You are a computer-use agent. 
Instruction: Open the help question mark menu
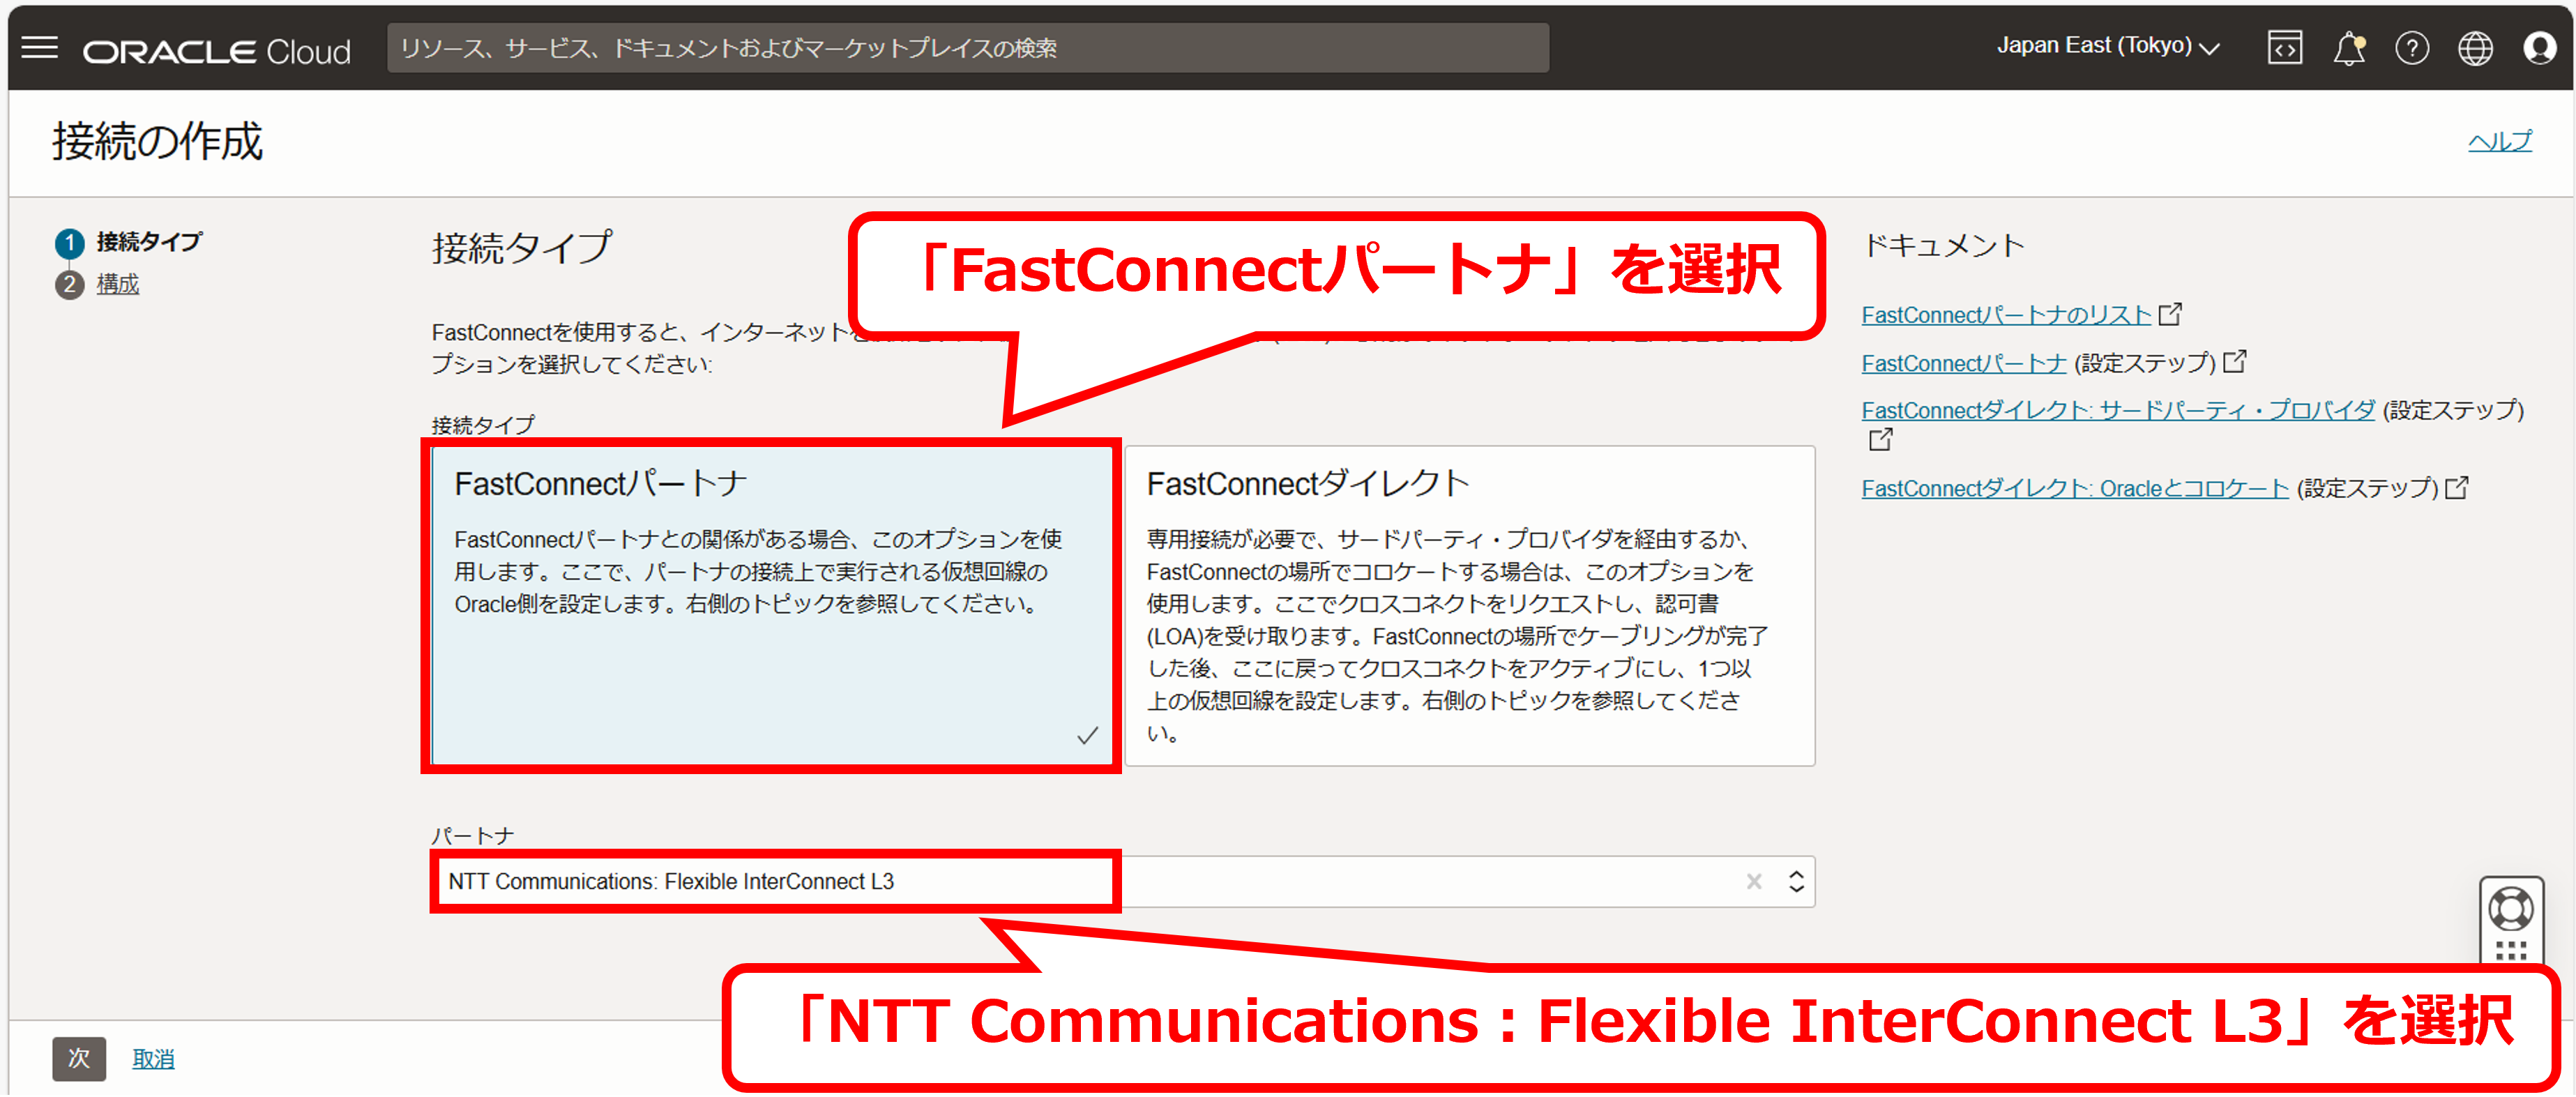[2412, 48]
